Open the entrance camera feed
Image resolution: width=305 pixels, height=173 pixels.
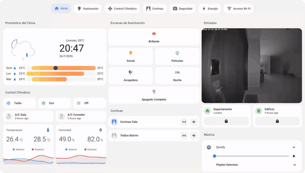[x=252, y=65]
